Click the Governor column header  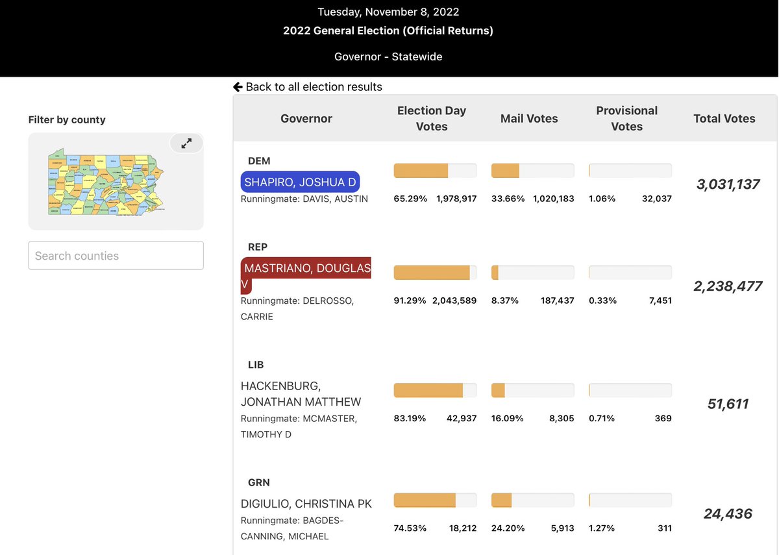pyautogui.click(x=306, y=119)
